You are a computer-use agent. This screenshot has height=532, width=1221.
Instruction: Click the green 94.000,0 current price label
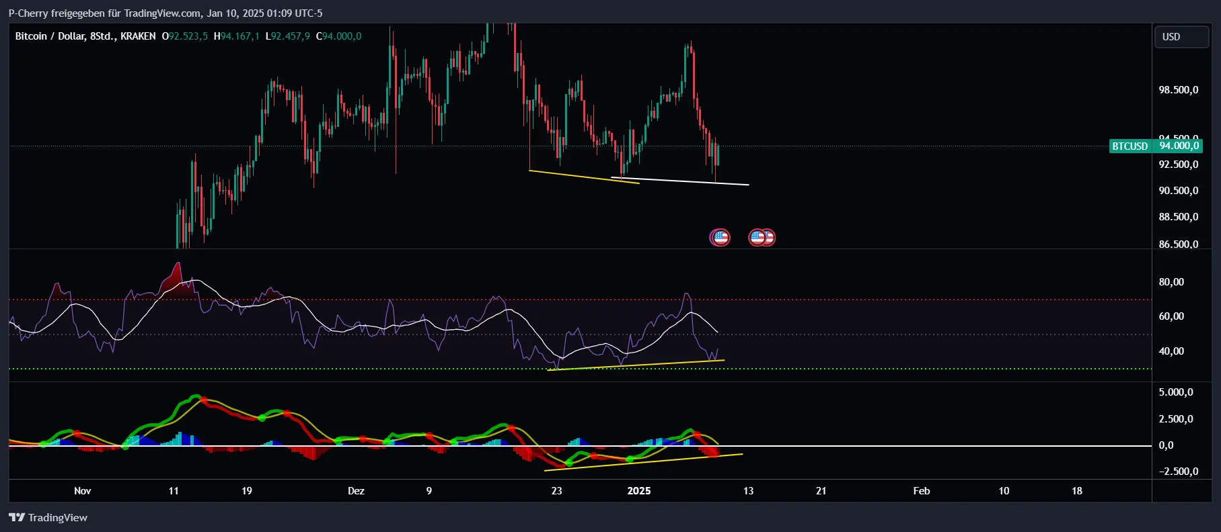click(1178, 146)
